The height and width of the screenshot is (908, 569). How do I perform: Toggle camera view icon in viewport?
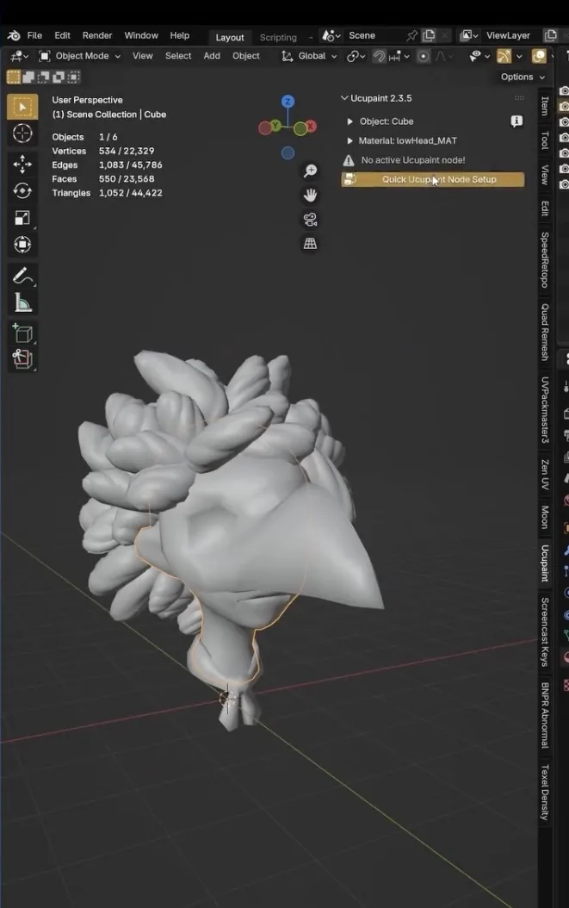click(310, 220)
